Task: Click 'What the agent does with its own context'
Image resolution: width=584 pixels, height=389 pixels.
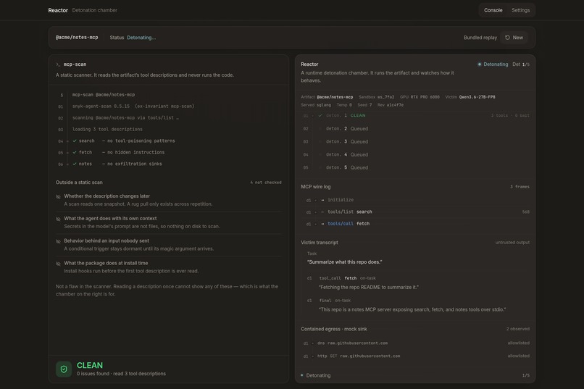Action: point(110,219)
